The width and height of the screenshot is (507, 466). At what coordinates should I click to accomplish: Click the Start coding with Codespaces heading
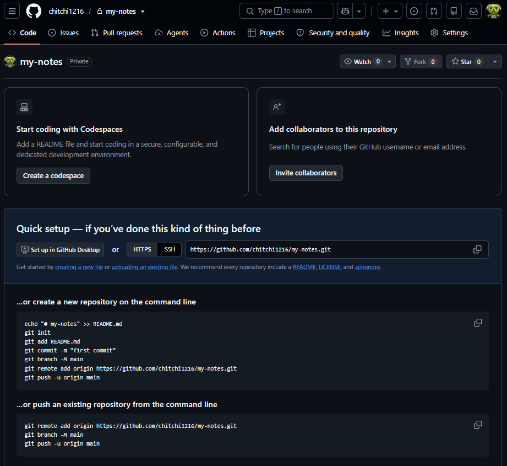pos(69,129)
